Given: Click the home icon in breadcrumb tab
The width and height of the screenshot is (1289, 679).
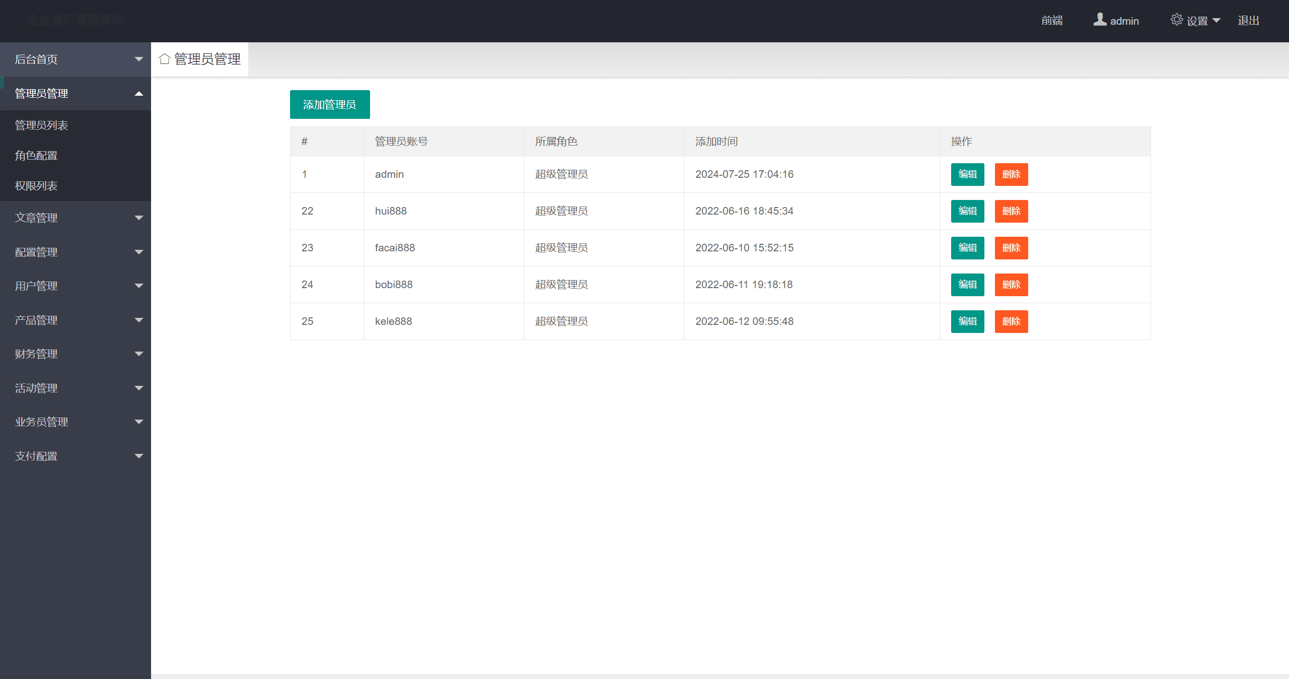Looking at the screenshot, I should (164, 59).
